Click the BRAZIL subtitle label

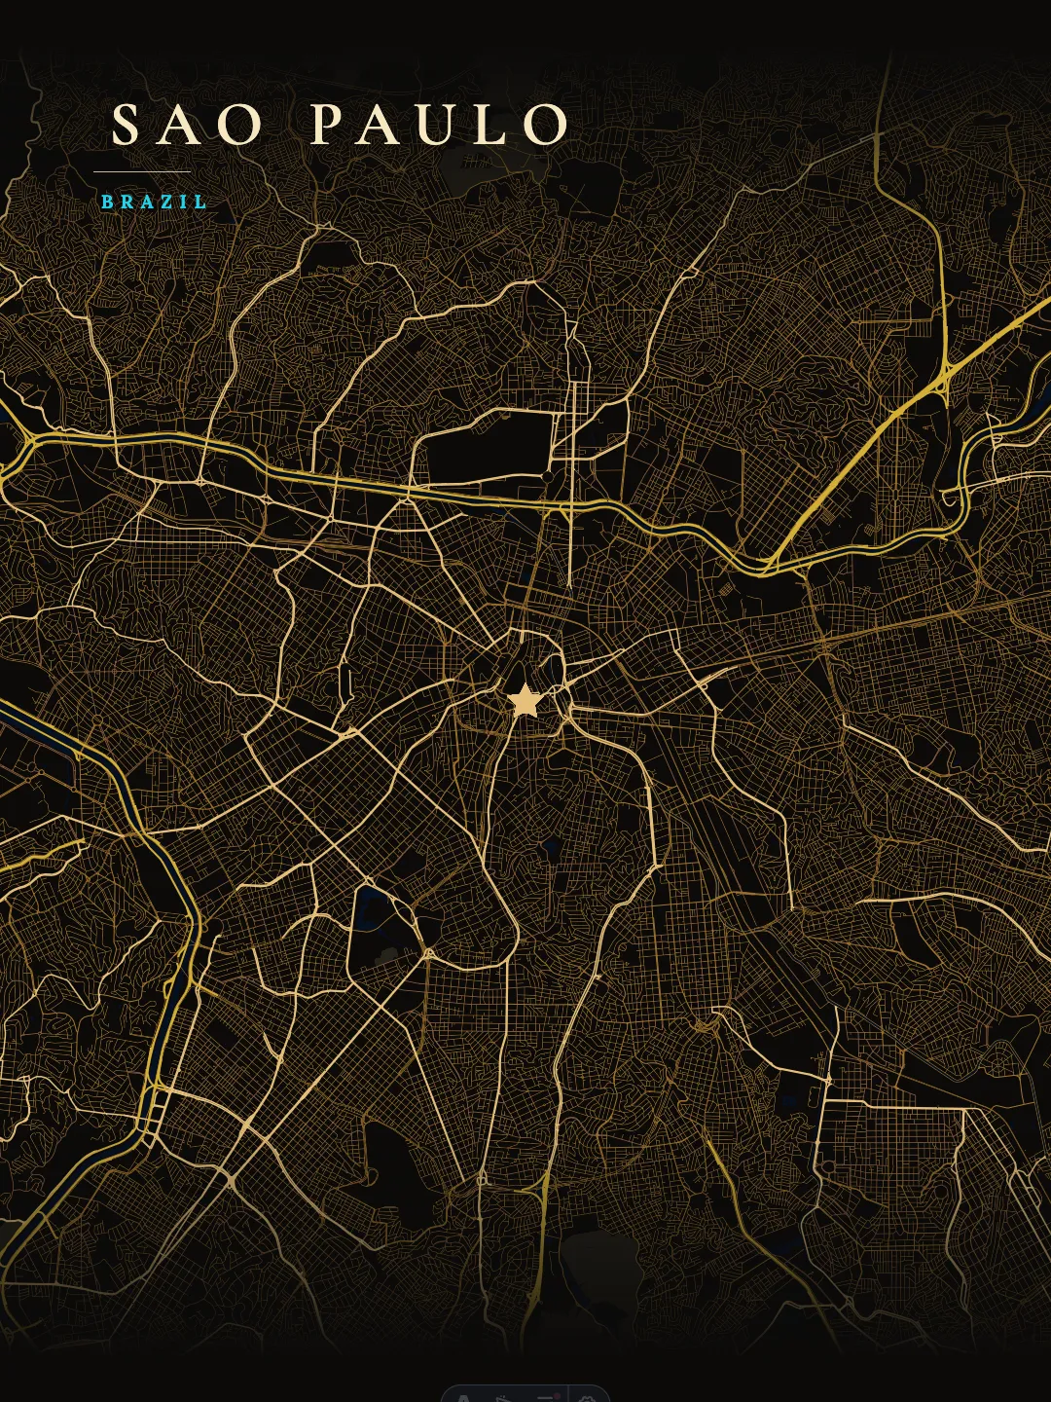click(153, 203)
